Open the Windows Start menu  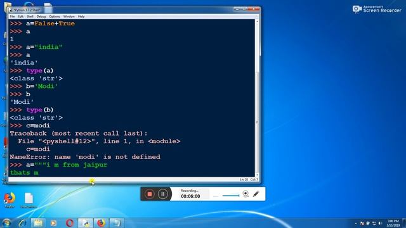(6, 223)
